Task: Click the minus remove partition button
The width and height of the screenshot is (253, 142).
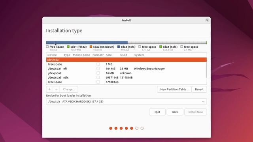Action: click(56, 90)
